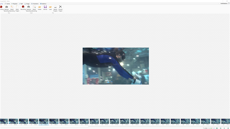Select frame 12 thumbnail
The width and height of the screenshot is (230, 129).
coord(125,122)
